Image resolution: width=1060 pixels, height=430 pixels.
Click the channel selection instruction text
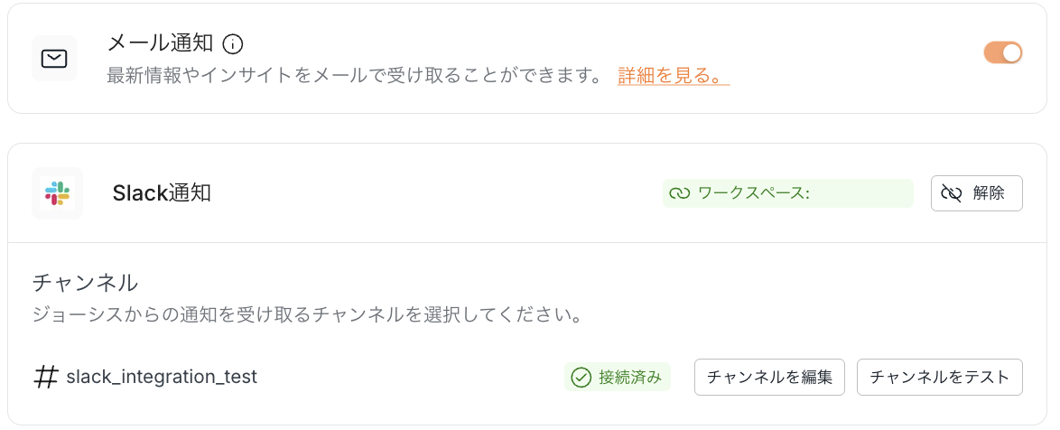point(305,316)
